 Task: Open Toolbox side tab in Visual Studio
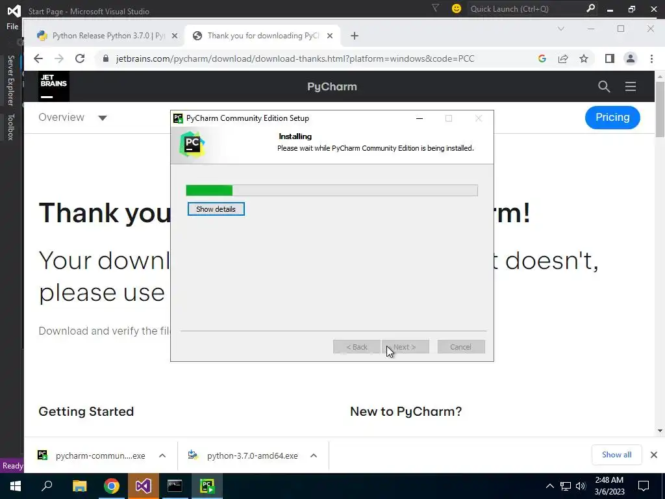pyautogui.click(x=10, y=127)
